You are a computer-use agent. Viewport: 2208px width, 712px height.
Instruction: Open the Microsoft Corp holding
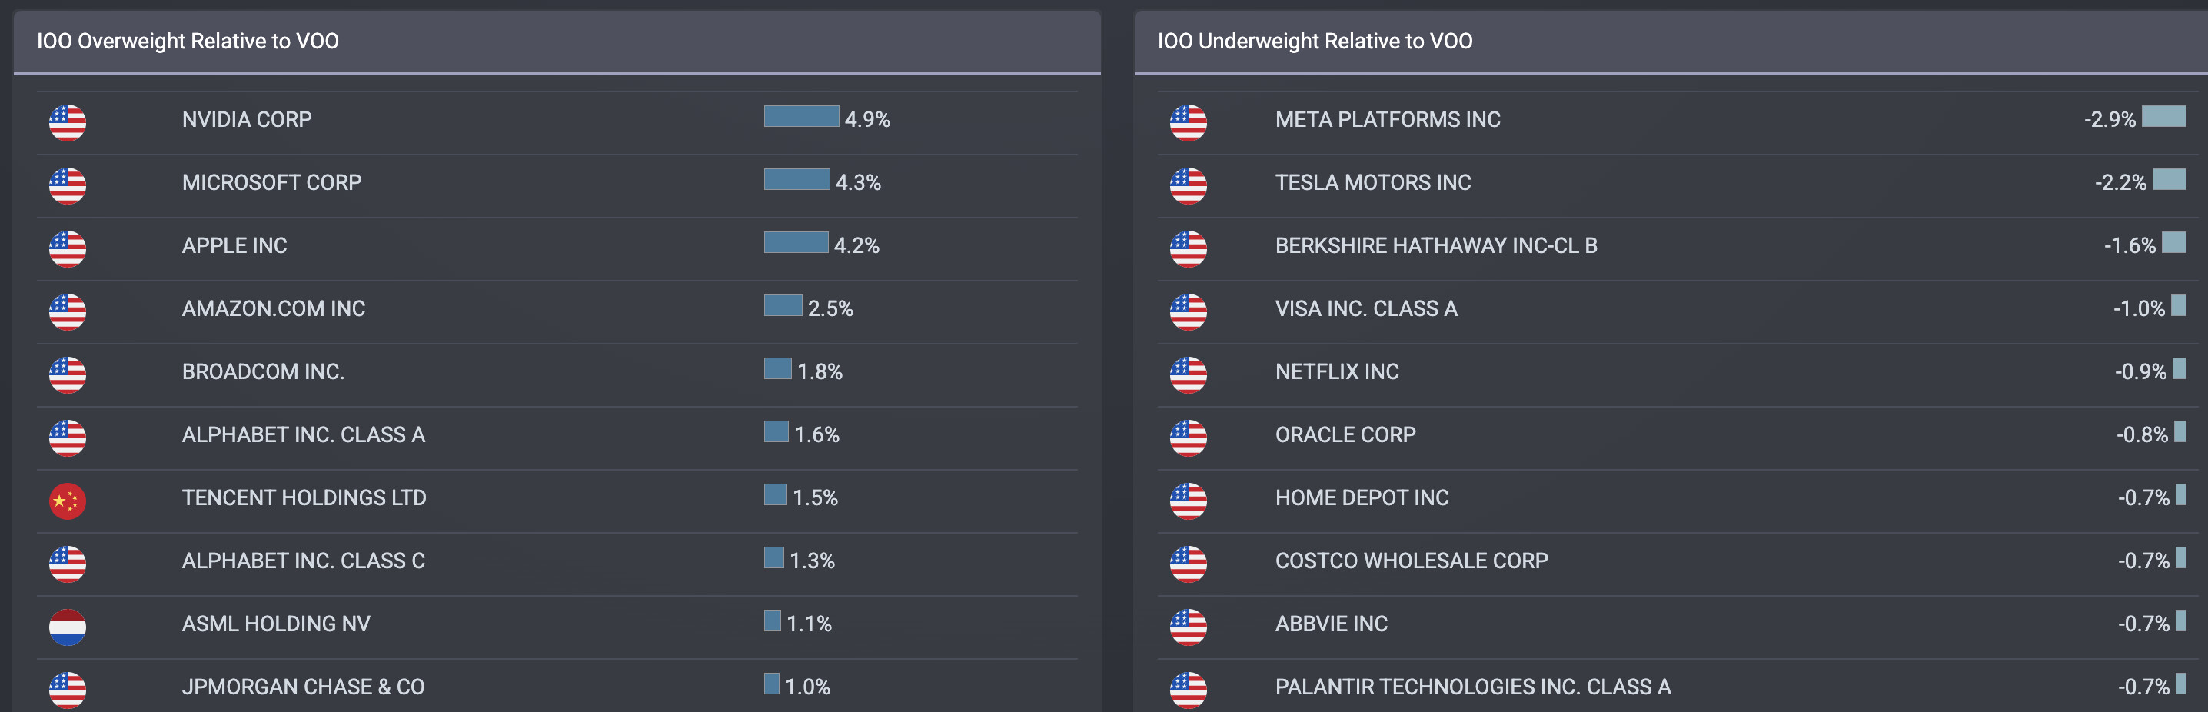click(271, 182)
